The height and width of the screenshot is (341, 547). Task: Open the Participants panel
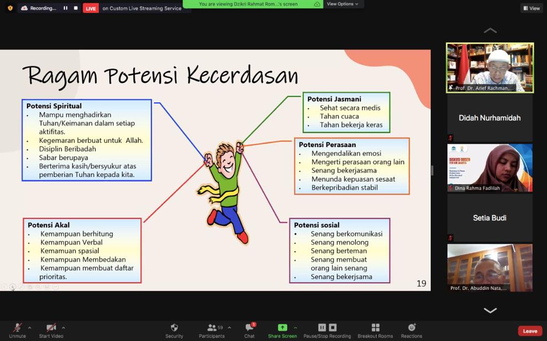(x=212, y=330)
